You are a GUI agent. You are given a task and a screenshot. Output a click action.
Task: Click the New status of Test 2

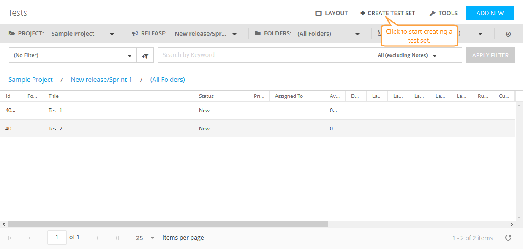(204, 129)
